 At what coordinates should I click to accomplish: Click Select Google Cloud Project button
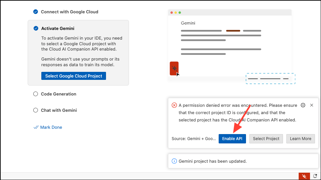(x=73, y=76)
